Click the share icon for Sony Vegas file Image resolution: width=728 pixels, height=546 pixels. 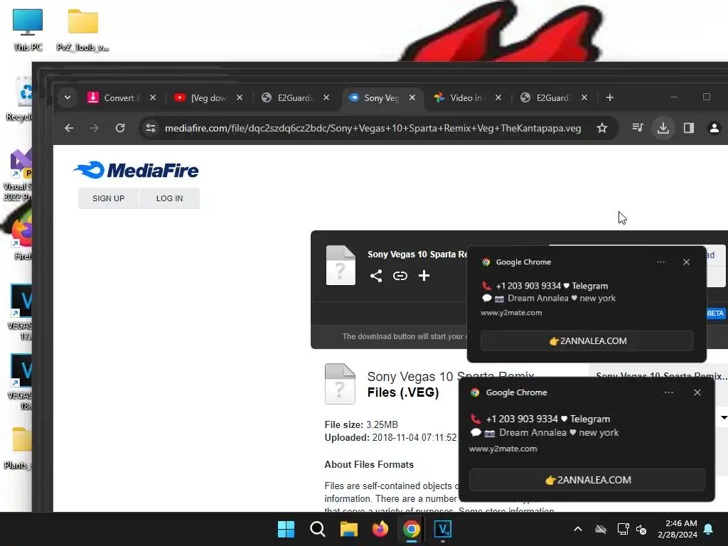[376, 276]
